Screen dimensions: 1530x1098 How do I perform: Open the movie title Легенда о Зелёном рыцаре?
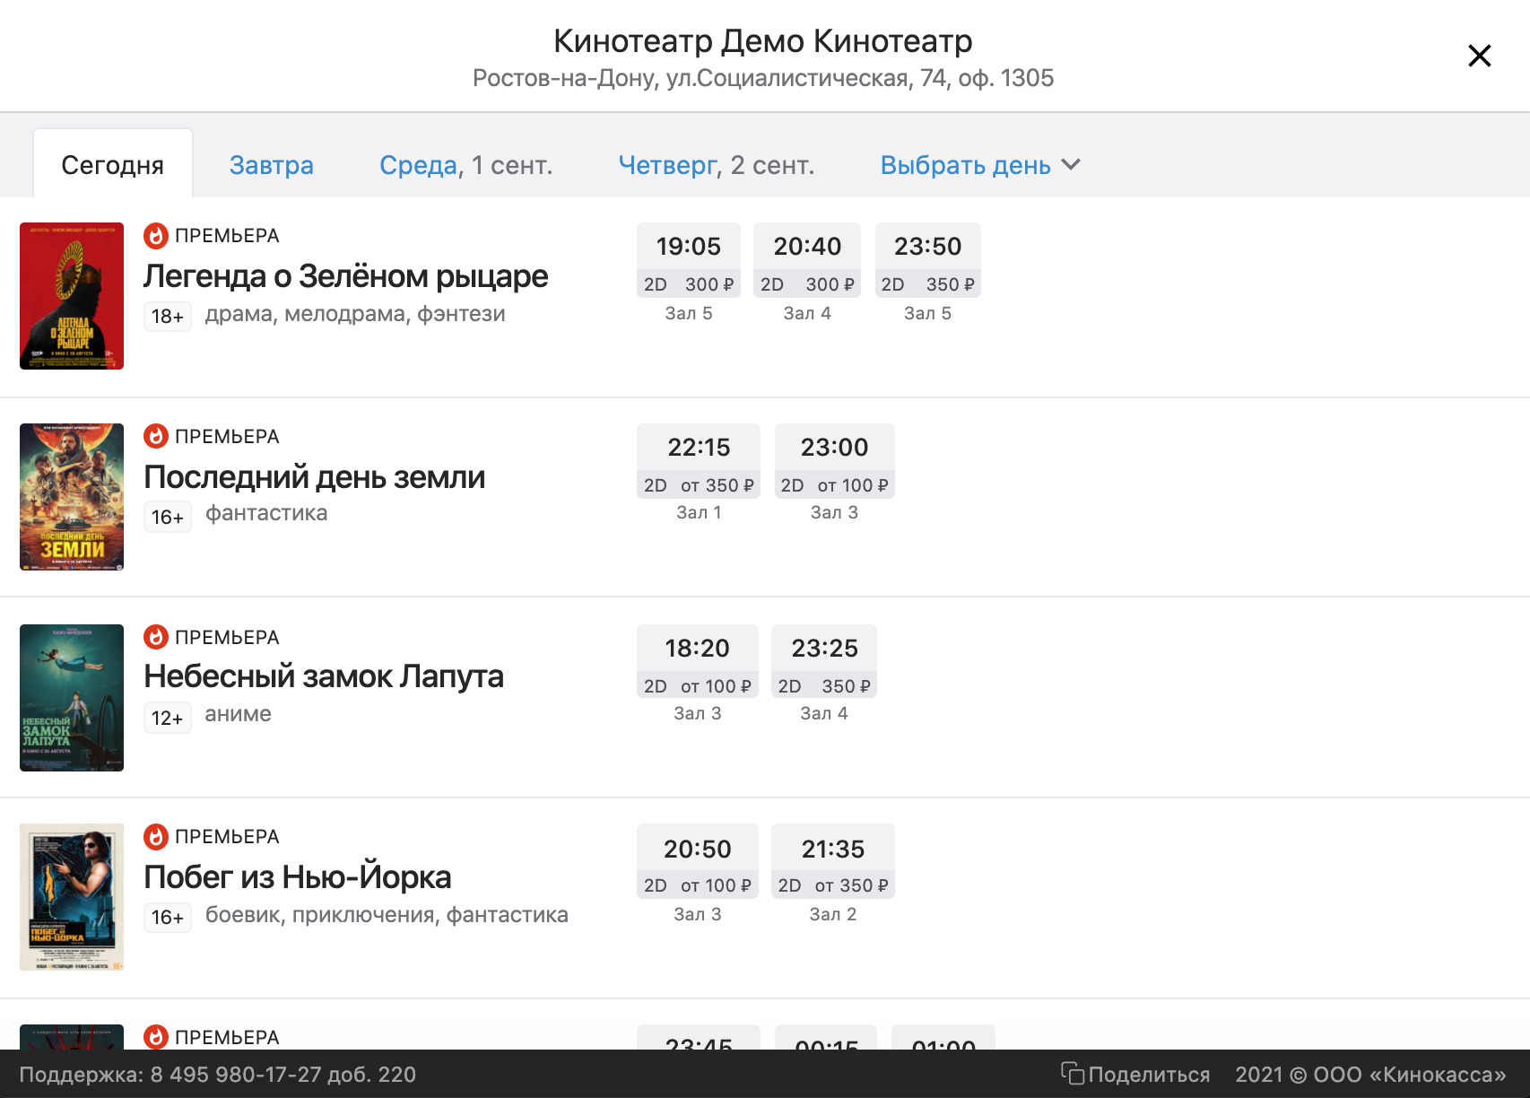pos(345,276)
